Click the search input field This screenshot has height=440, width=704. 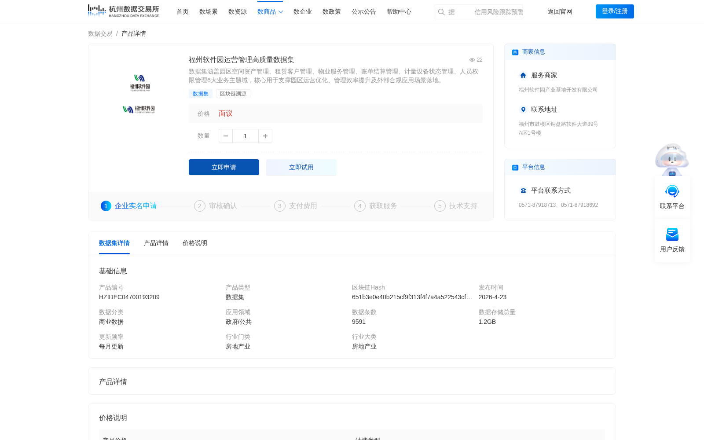(479, 12)
